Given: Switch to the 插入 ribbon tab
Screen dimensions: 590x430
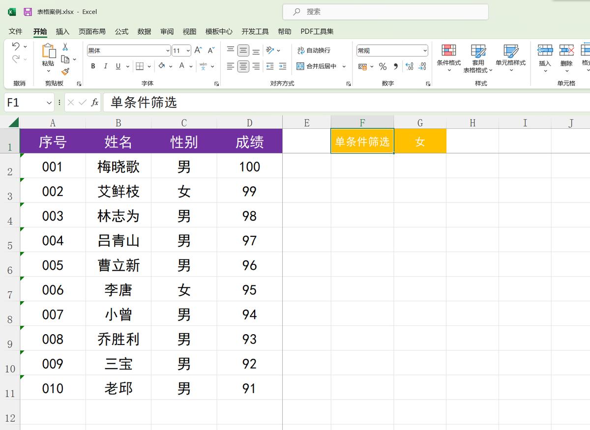Looking at the screenshot, I should coord(63,31).
